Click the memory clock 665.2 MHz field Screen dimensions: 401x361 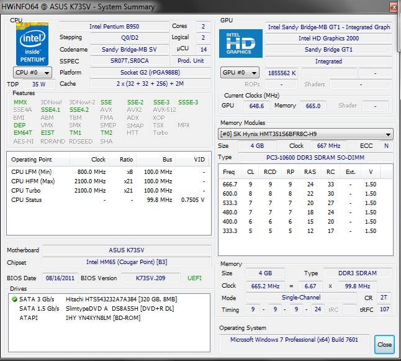pos(265,286)
